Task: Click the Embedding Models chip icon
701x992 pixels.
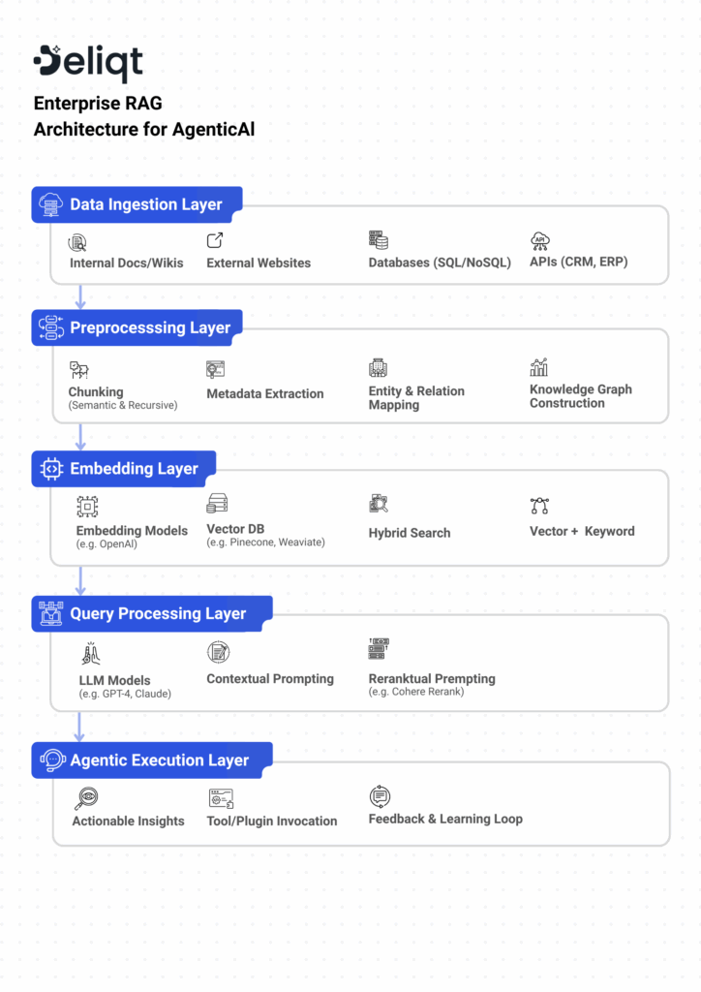Action: (87, 506)
